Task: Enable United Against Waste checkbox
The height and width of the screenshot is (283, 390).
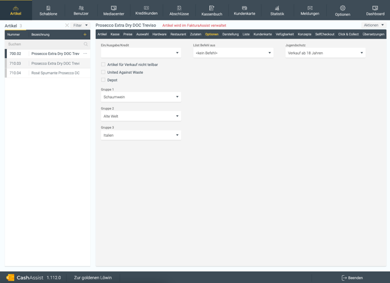Action: (103, 72)
